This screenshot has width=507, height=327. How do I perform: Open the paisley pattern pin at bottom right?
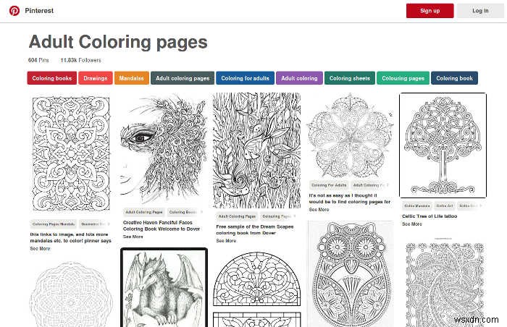(x=444, y=284)
